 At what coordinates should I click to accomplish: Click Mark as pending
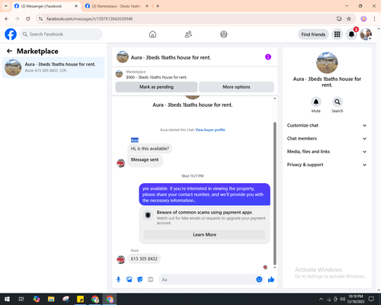click(156, 87)
